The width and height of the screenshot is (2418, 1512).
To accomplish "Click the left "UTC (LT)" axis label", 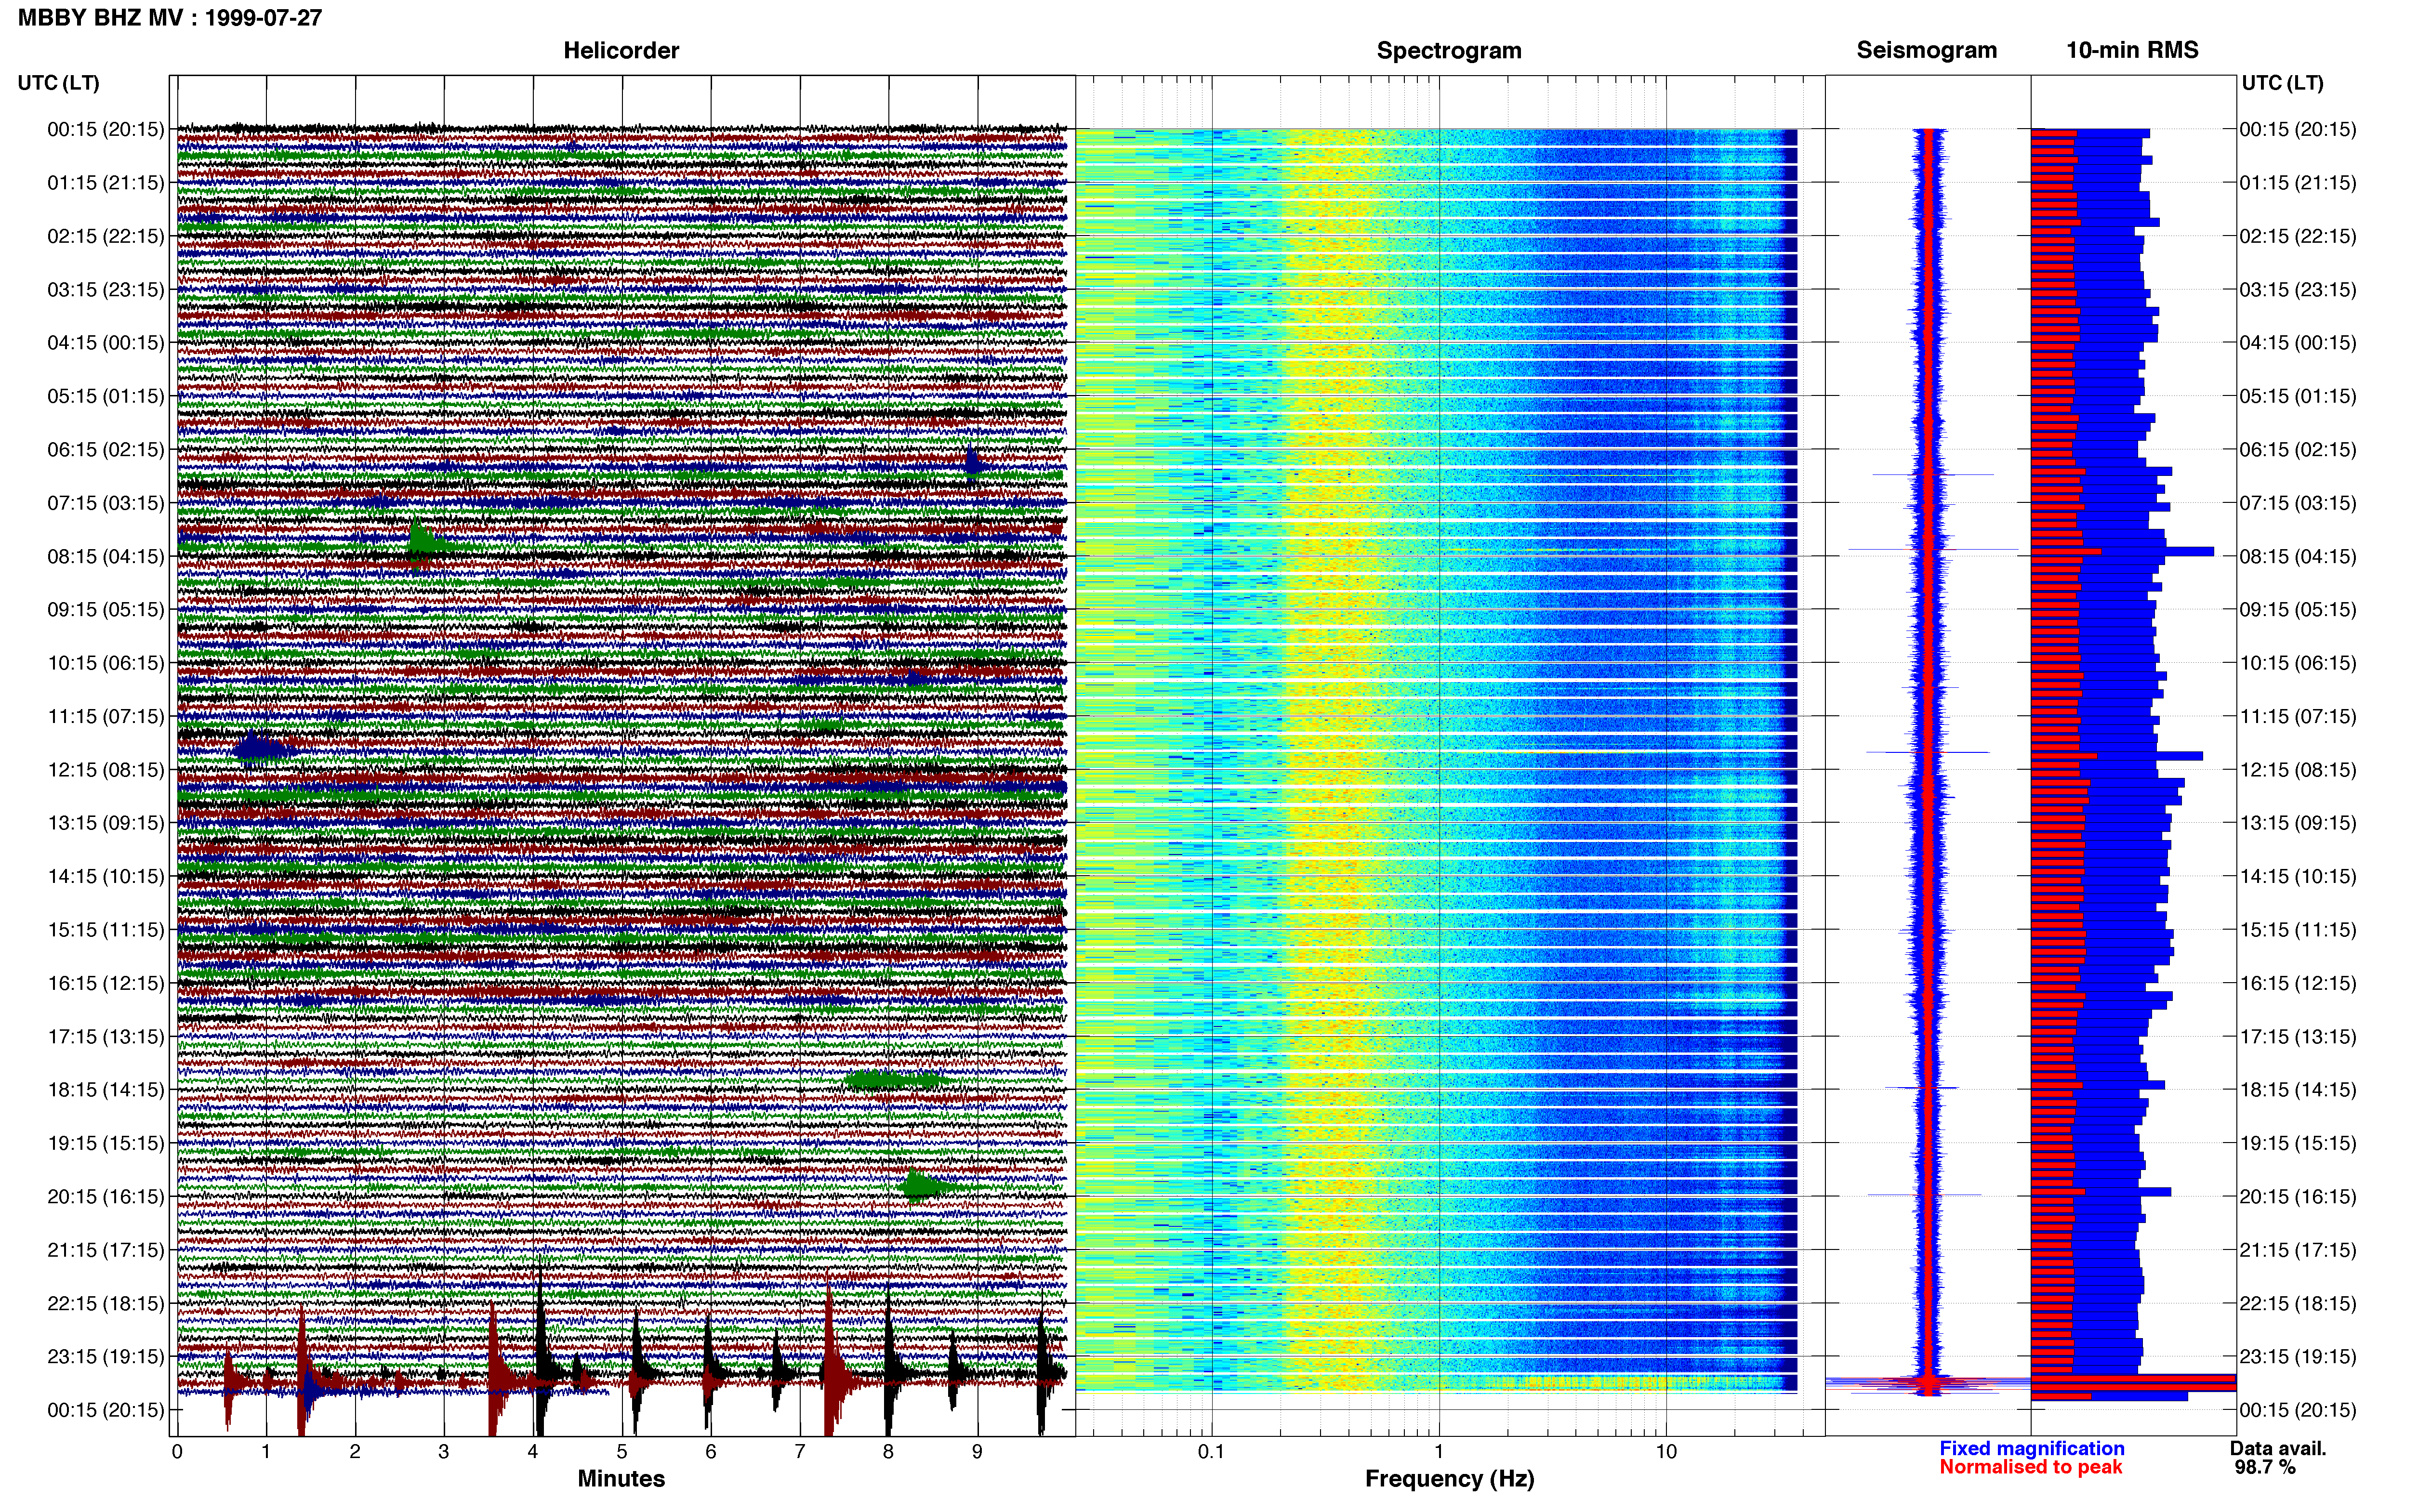I will pos(59,83).
